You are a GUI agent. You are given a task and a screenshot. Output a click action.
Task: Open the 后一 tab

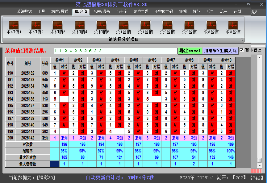click(x=223, y=12)
